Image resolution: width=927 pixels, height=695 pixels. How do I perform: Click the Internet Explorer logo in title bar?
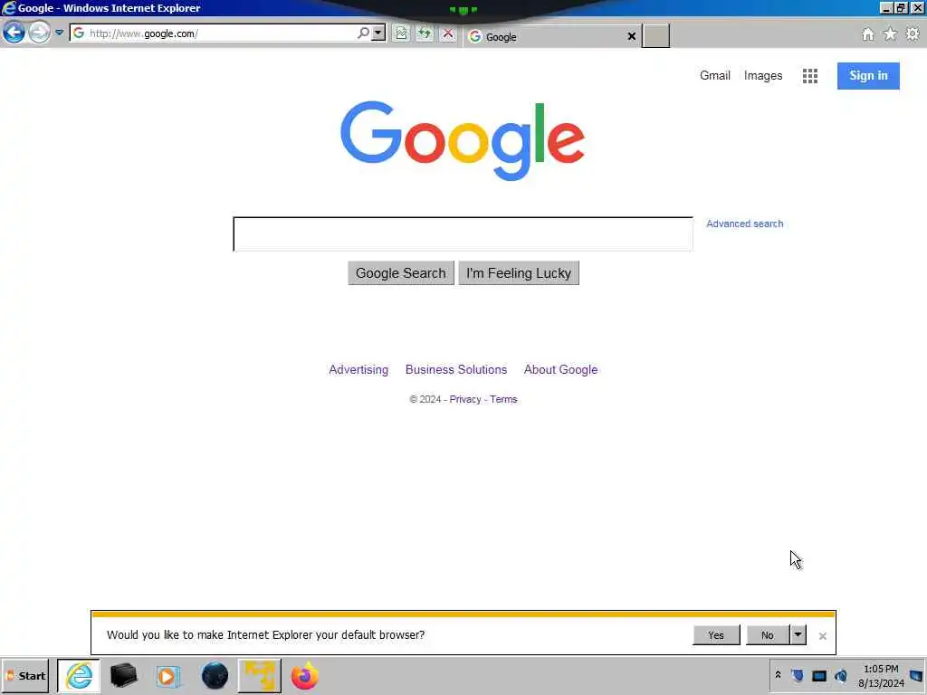[x=8, y=7]
